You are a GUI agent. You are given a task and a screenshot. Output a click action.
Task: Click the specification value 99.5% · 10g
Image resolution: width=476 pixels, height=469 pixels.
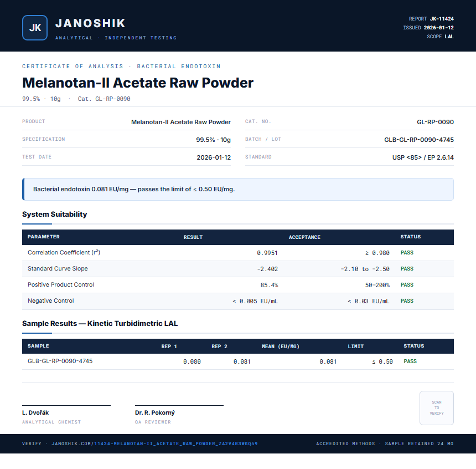[213, 140]
